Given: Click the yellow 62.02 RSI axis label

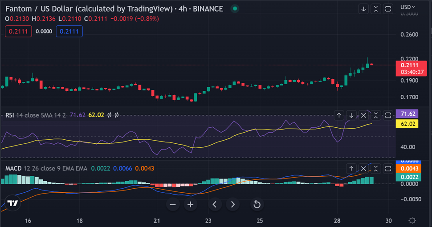Looking at the screenshot, I should (407, 124).
